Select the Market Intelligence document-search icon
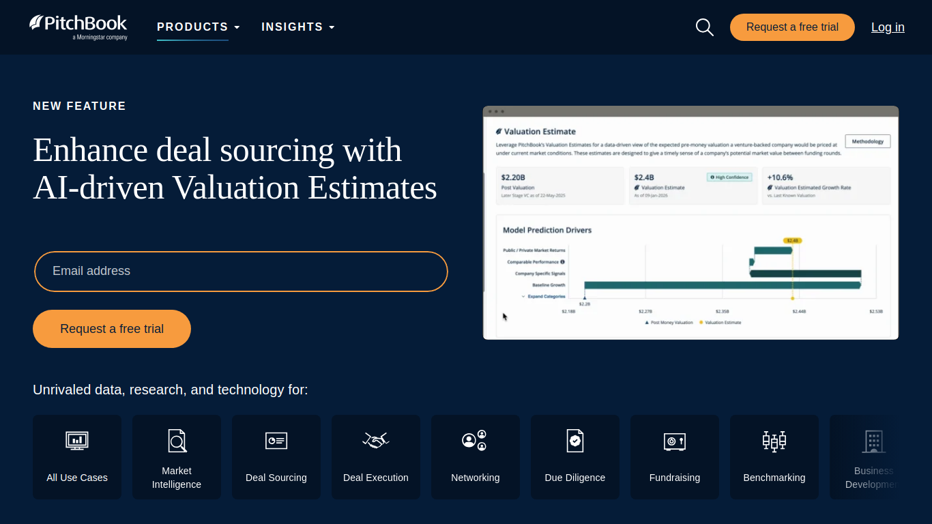This screenshot has width=932, height=524. tap(177, 441)
